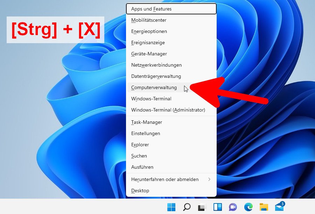Start Microsoft Edge from the taskbar
The image size is (315, 214).
click(x=248, y=207)
